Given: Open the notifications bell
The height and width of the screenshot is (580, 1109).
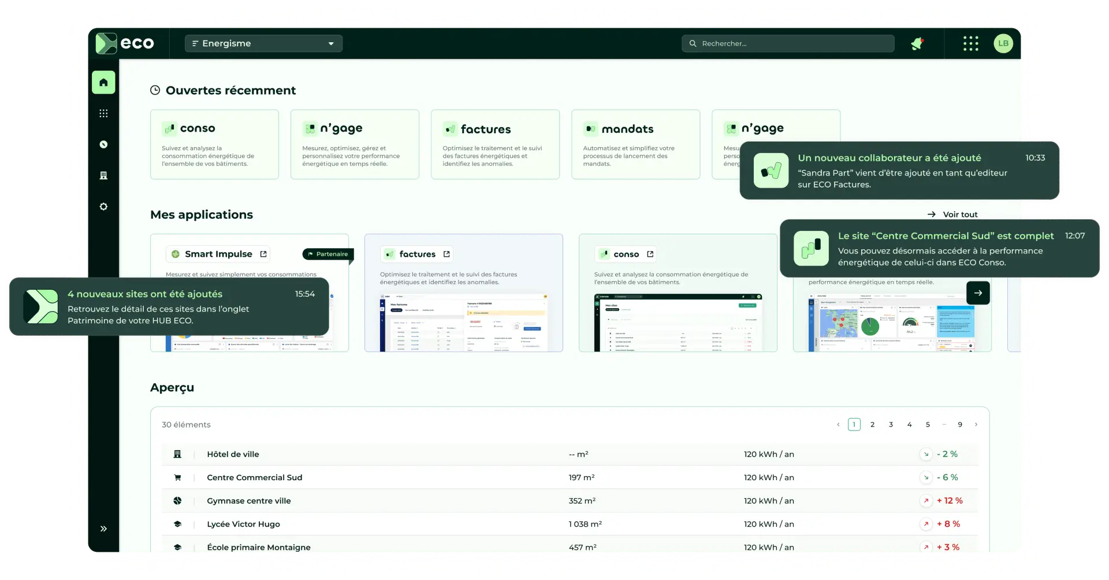Looking at the screenshot, I should click(x=917, y=43).
